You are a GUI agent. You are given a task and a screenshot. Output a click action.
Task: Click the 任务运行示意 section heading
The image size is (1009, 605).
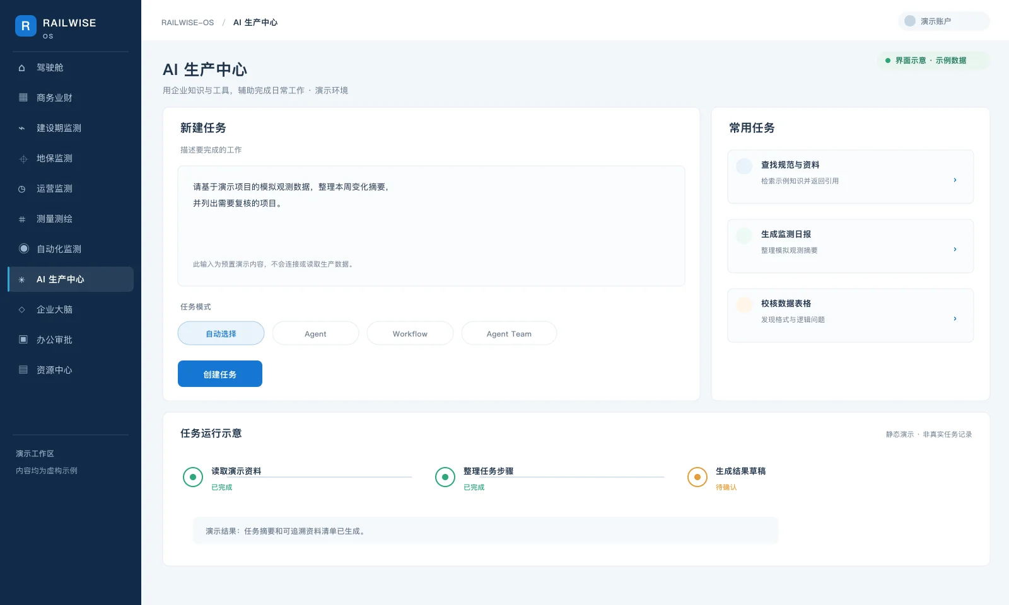click(x=211, y=433)
